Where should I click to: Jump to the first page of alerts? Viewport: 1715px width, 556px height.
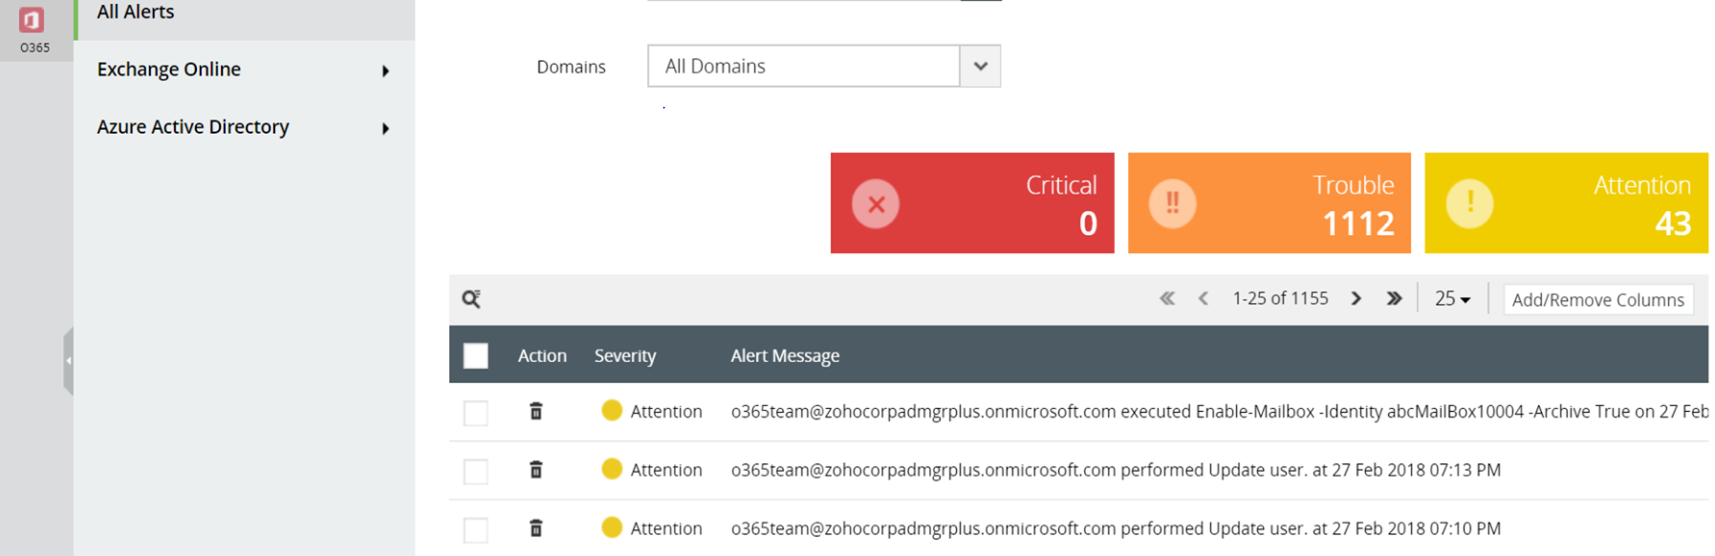[x=1167, y=298]
